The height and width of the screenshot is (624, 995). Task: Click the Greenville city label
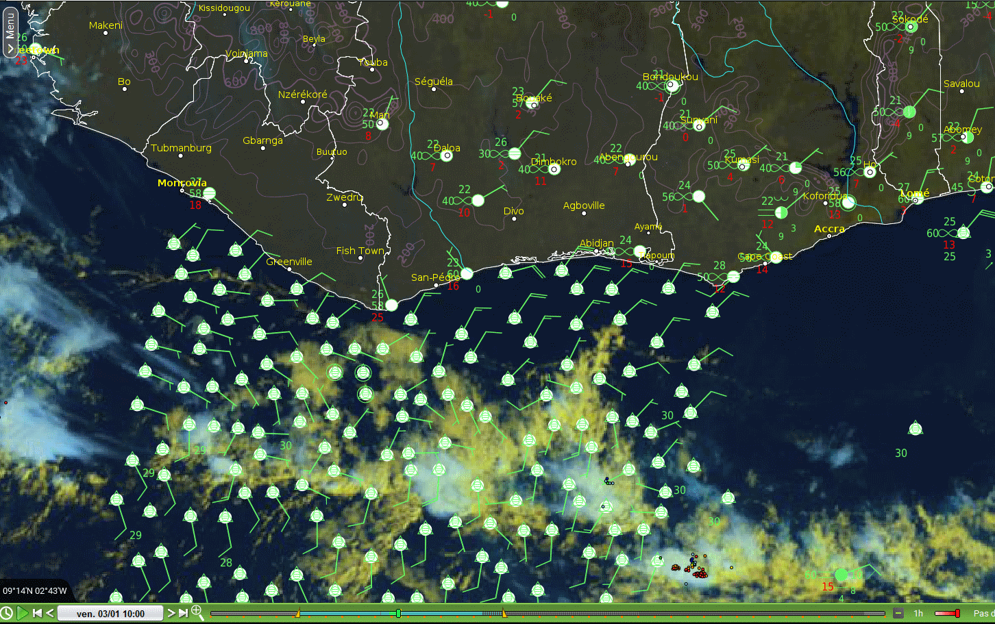coord(289,262)
